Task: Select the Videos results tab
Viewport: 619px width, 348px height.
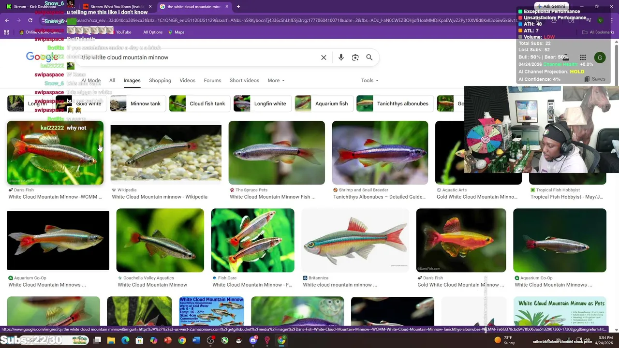Action: pos(188,81)
